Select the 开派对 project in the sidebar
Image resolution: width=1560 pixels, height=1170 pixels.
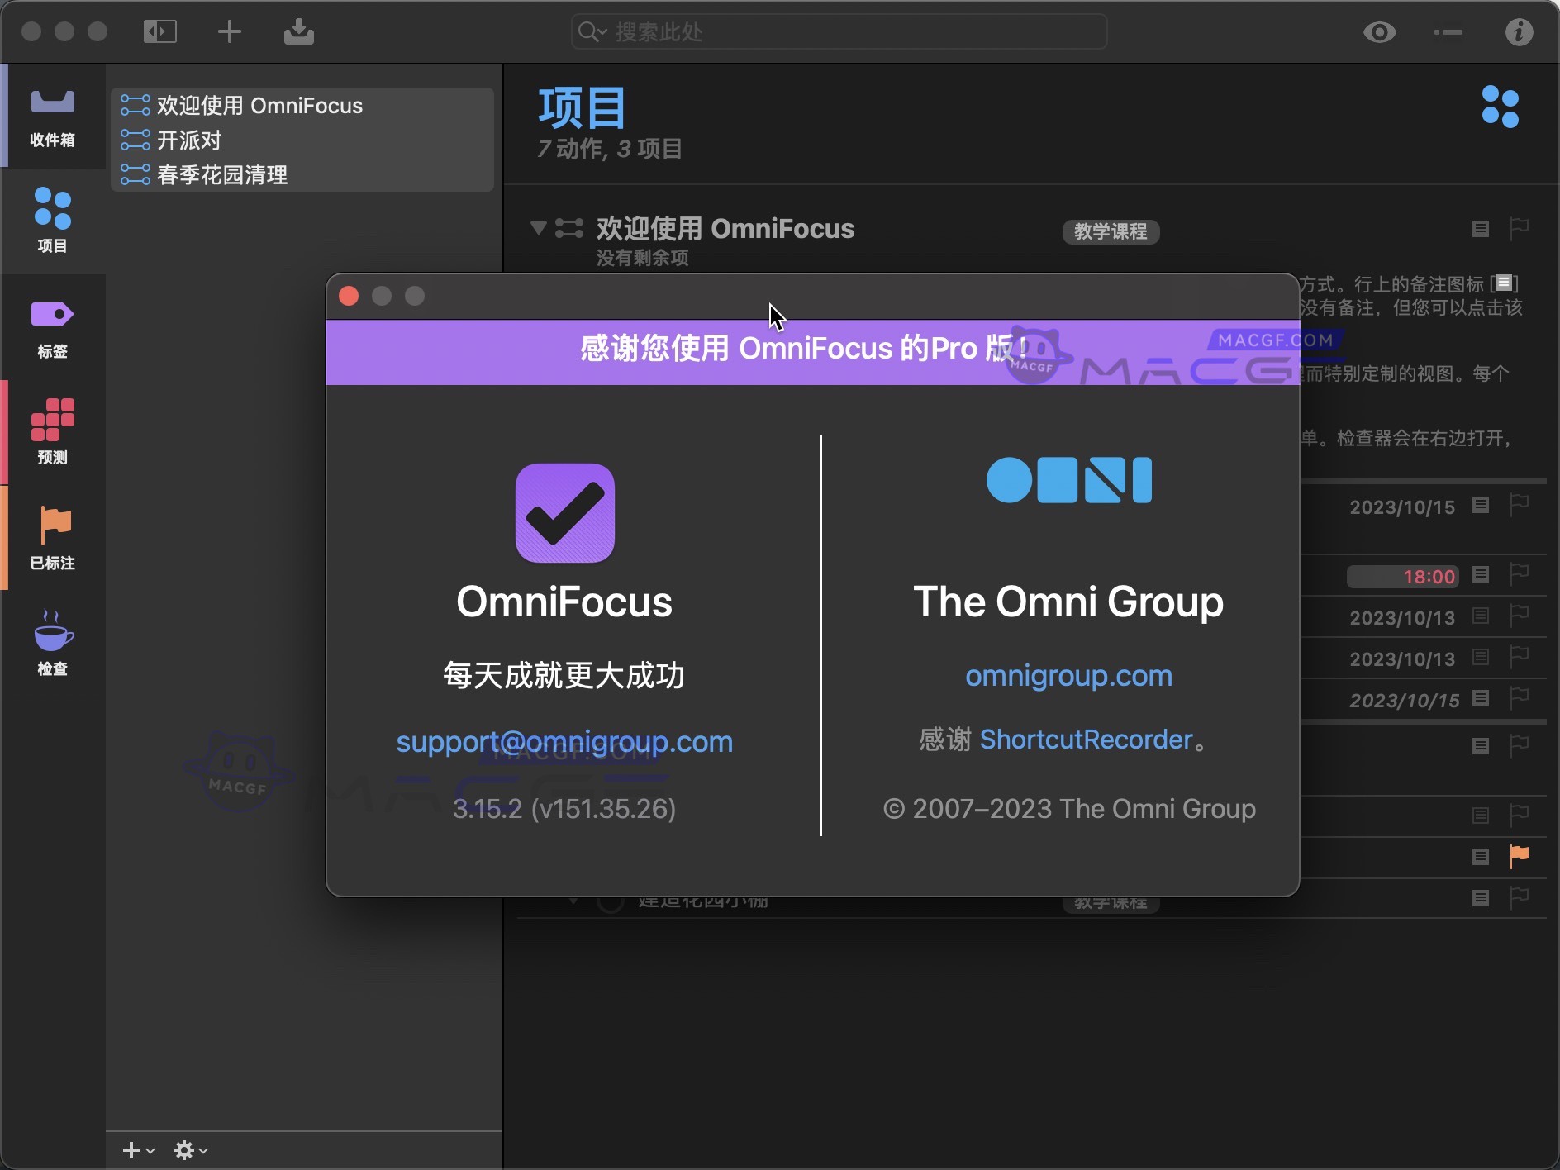point(188,140)
